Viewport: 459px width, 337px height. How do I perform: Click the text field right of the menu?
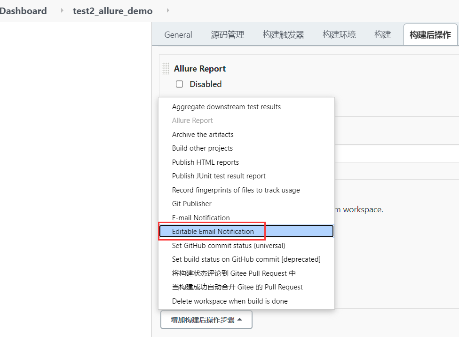pyautogui.click(x=396, y=153)
